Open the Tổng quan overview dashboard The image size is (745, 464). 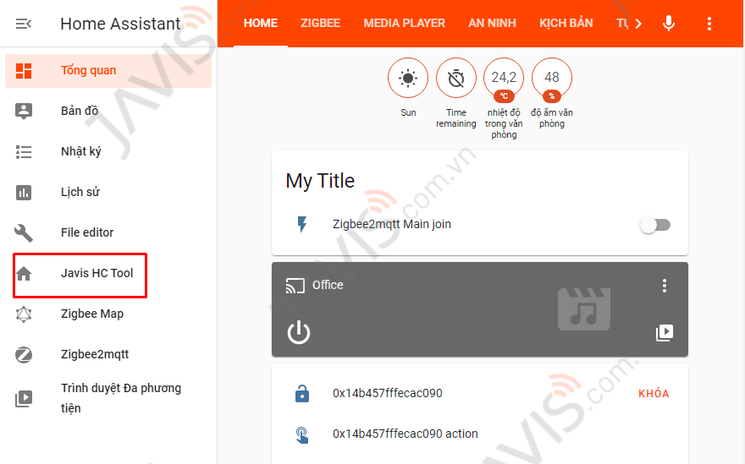(108, 71)
